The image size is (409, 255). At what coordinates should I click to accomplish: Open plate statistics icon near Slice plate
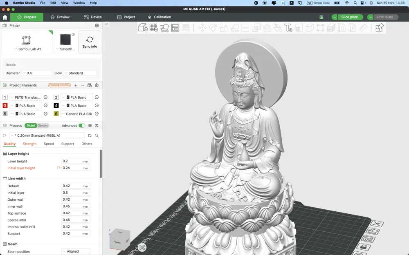[x=321, y=17]
